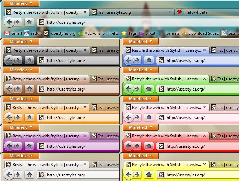239x181 pixels.
Task: Open the Minefield dropdown above the blue theme
Action: [x=141, y=42]
